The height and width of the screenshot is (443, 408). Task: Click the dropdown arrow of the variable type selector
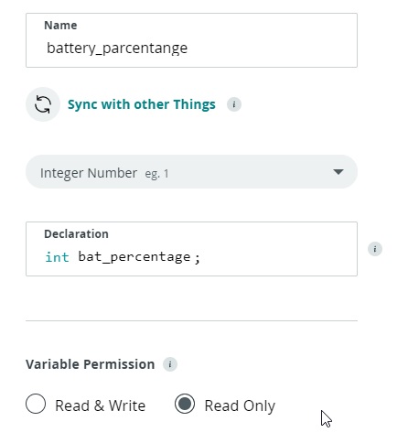[338, 172]
